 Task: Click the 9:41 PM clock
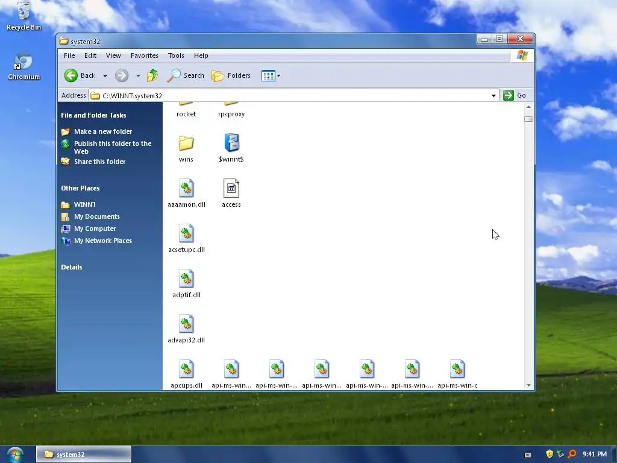tap(595, 454)
